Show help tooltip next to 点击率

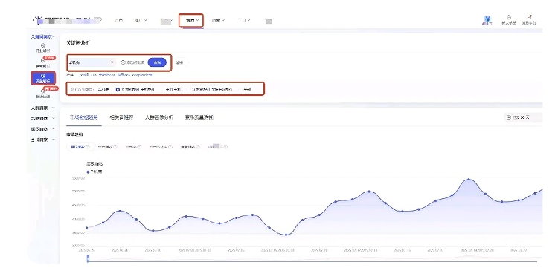coord(139,146)
